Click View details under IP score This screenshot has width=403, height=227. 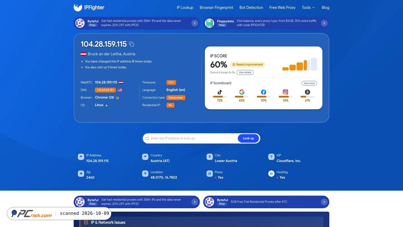(245, 73)
